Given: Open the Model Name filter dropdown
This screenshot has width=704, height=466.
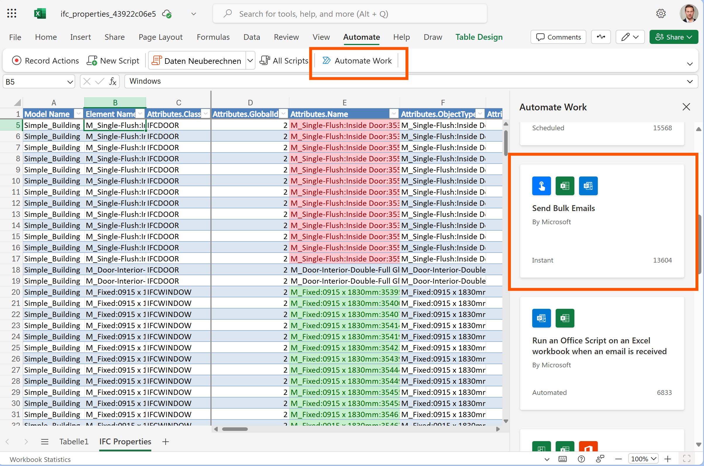Looking at the screenshot, I should pos(78,114).
